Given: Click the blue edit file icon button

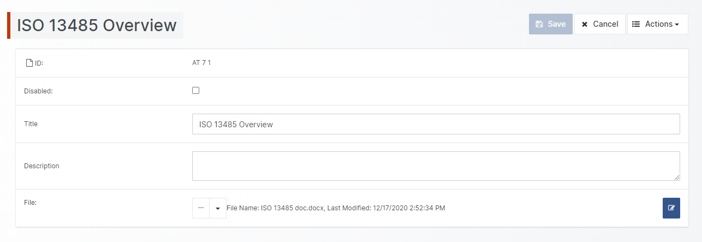Looking at the screenshot, I should (x=671, y=208).
